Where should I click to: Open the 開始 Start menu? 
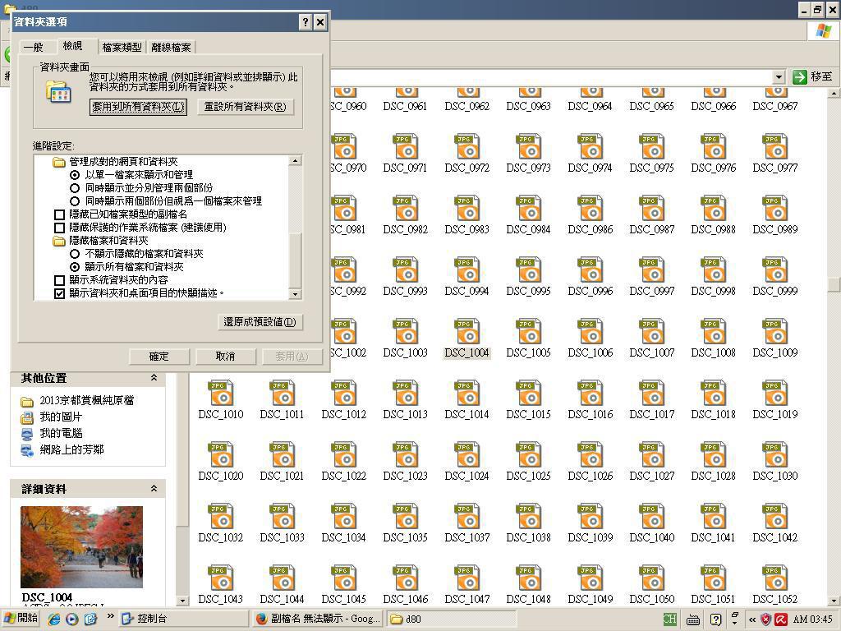coord(21,619)
